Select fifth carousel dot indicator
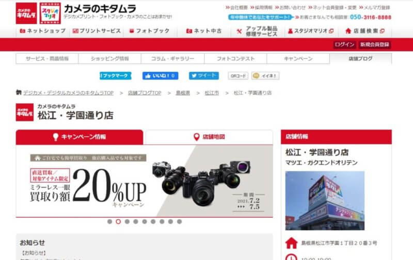413x260 pixels. (145, 222)
